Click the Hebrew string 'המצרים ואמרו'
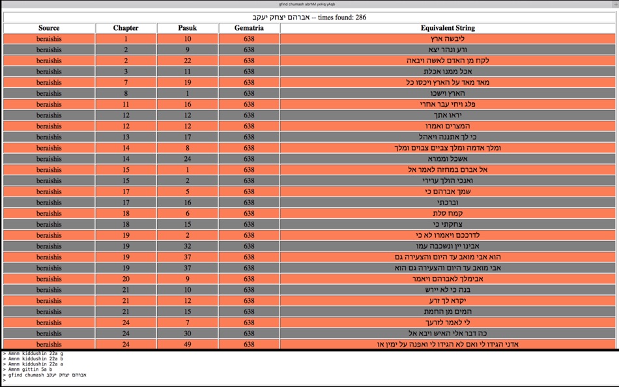Screen dimensions: 619x387 (448, 126)
